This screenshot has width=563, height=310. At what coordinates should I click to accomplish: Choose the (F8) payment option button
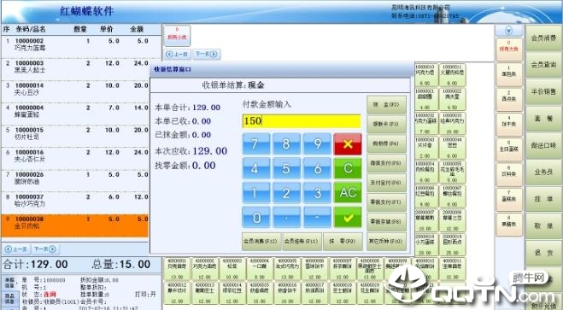386,222
